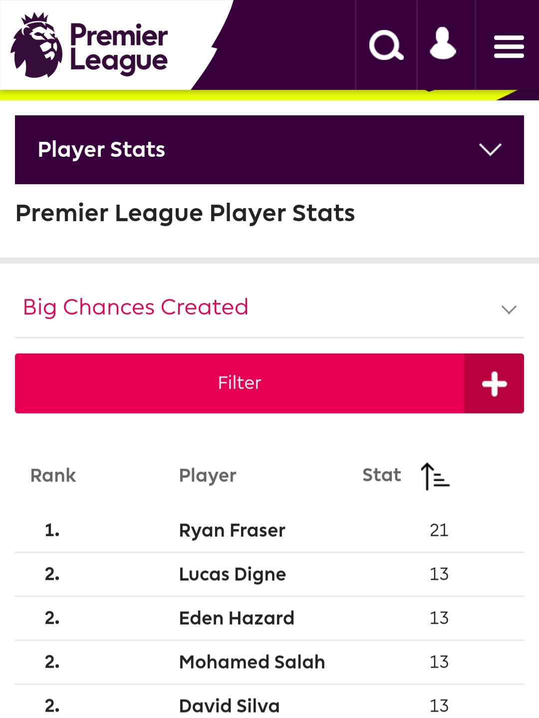Open the search magnifier icon
The height and width of the screenshot is (718, 539).
tap(386, 45)
